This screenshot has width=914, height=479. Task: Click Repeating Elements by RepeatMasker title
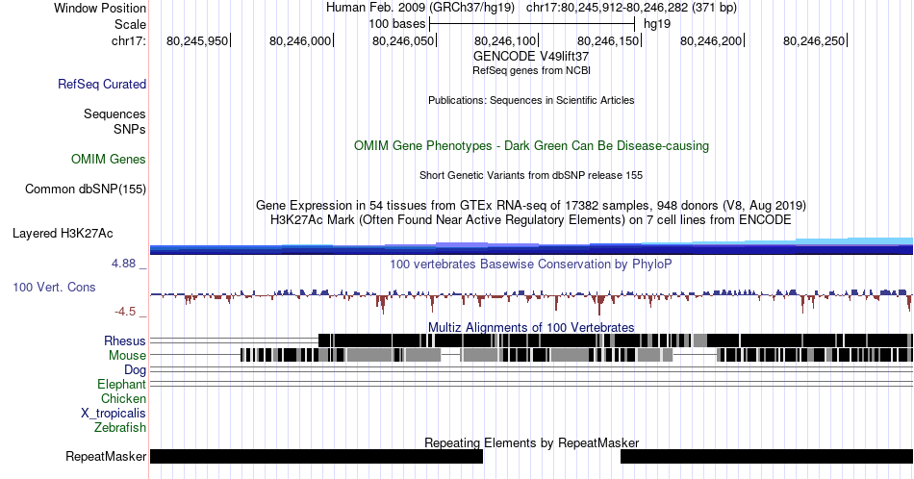531,442
